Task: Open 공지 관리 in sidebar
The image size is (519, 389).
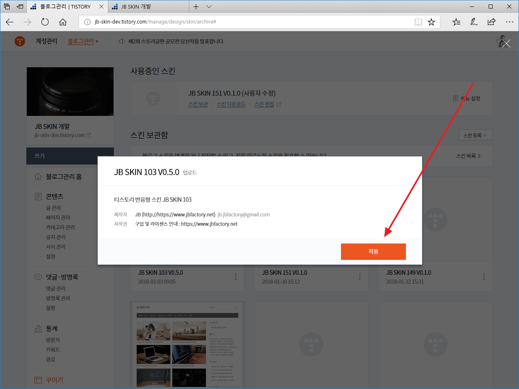Action: point(56,237)
